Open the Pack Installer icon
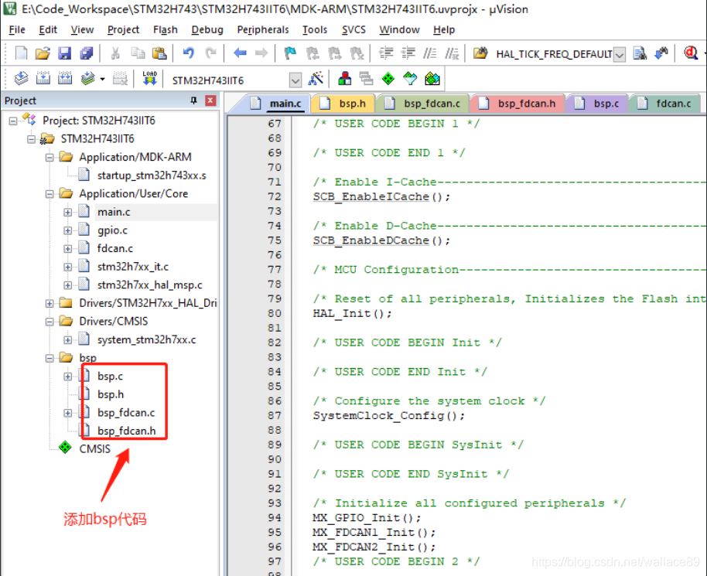 coord(432,79)
